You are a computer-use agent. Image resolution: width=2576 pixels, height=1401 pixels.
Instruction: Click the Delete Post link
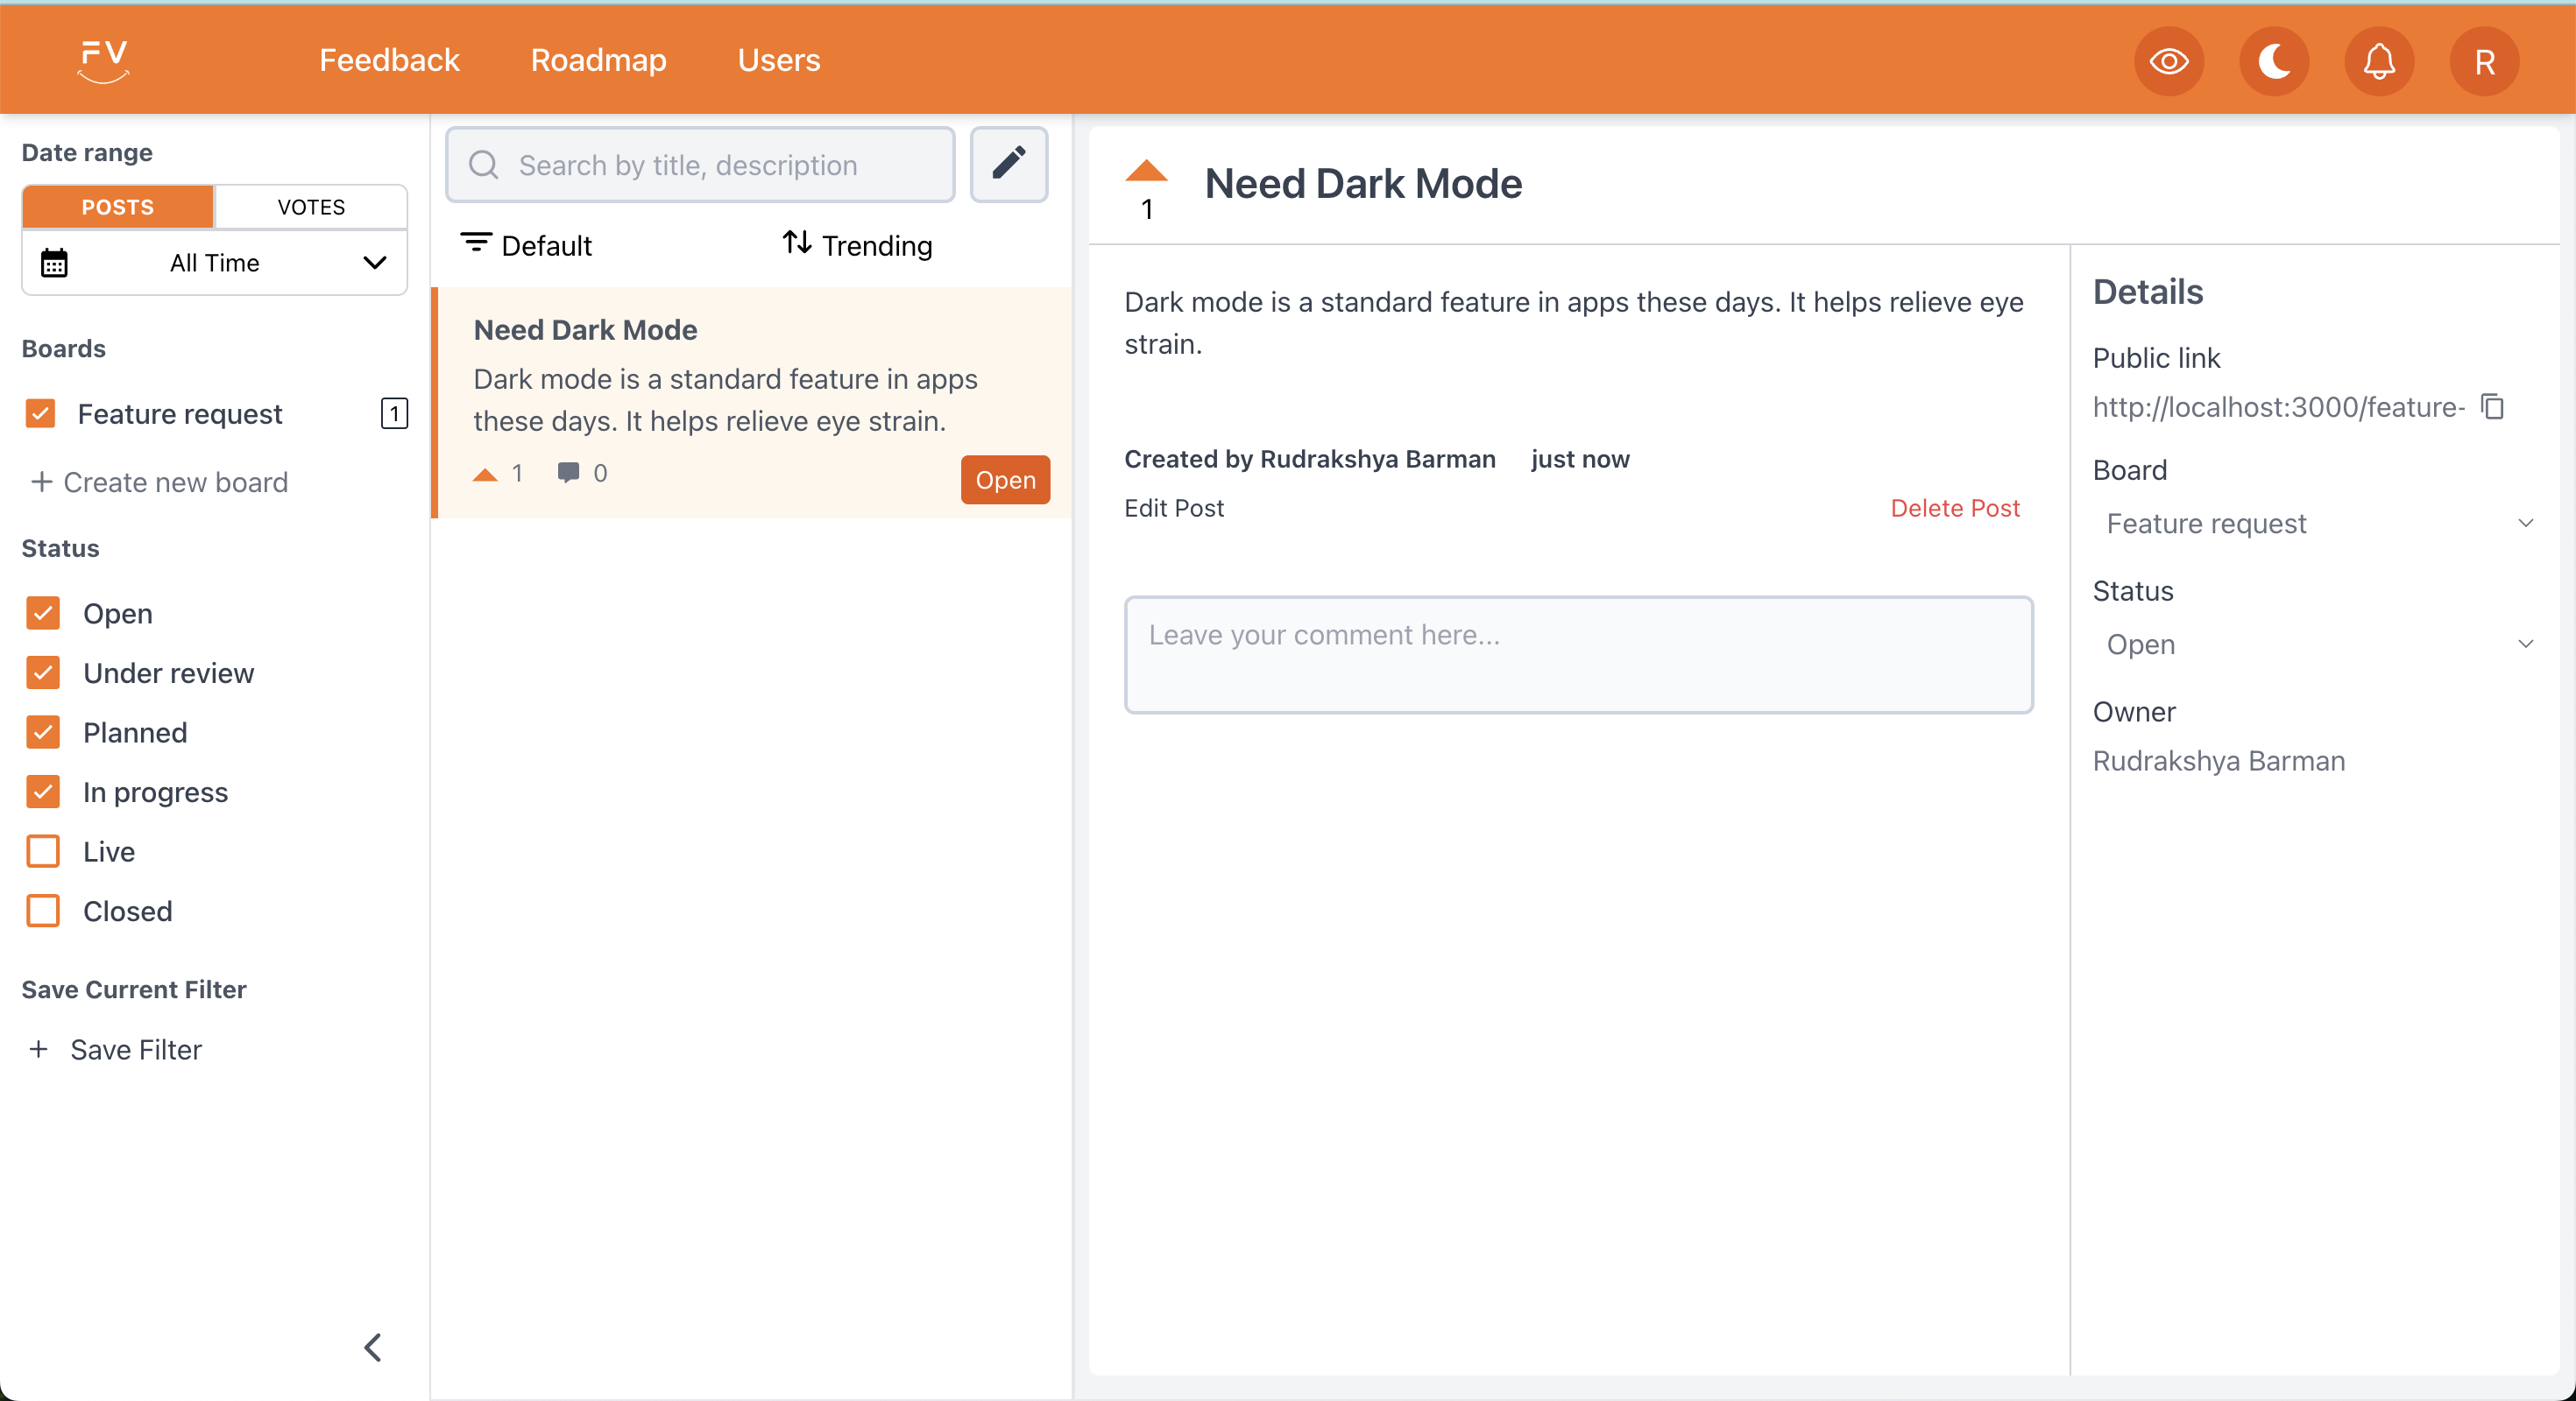tap(1954, 508)
